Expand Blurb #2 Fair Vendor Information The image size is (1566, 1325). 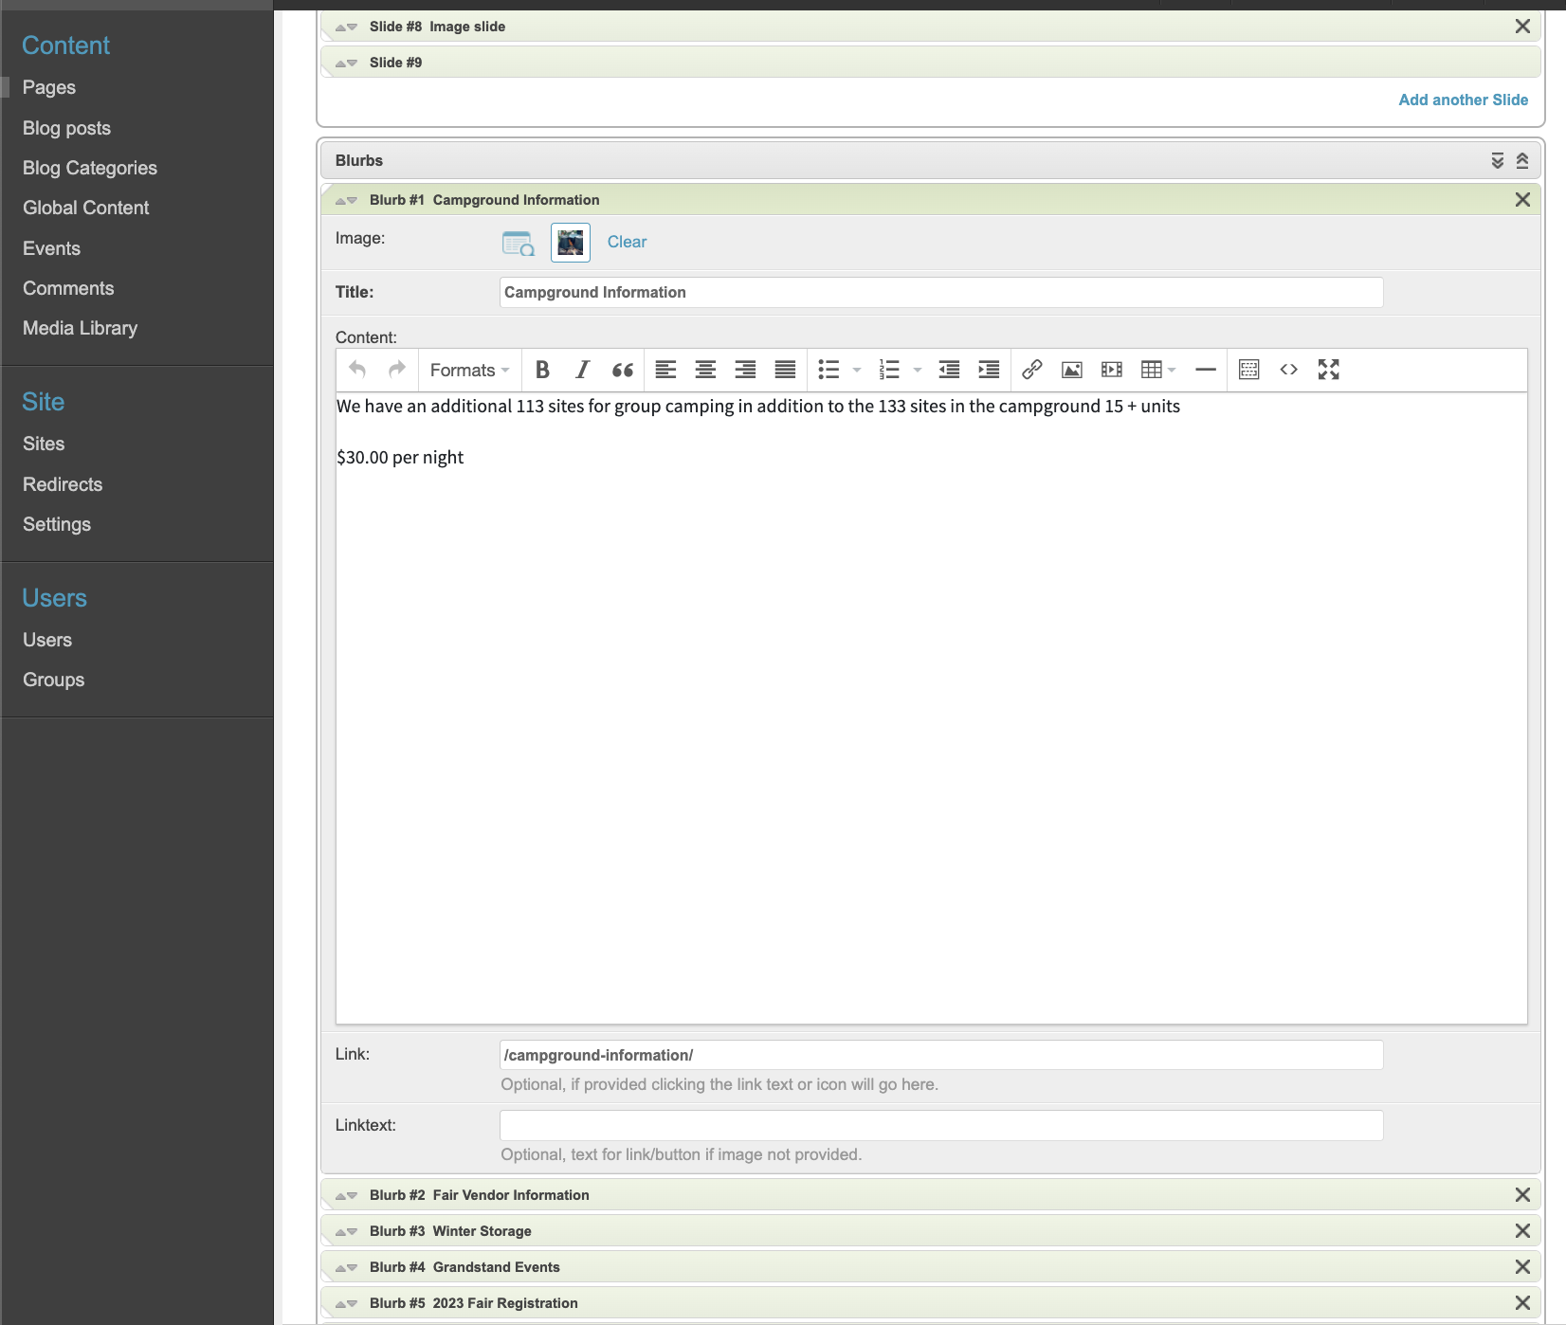(511, 1195)
